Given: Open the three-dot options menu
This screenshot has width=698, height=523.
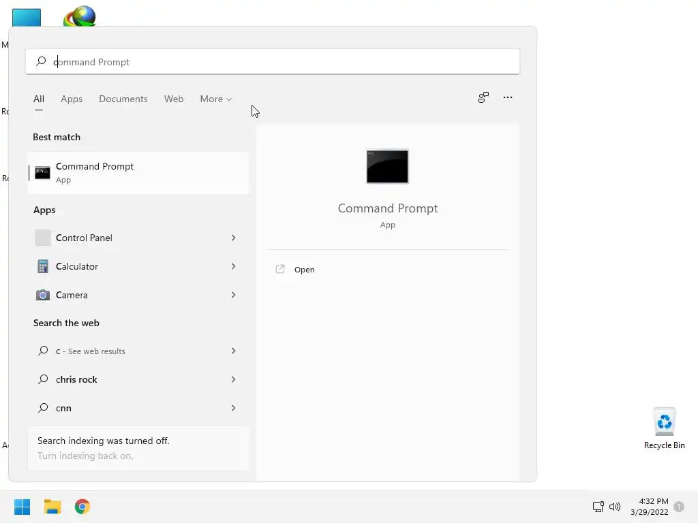Looking at the screenshot, I should point(507,97).
